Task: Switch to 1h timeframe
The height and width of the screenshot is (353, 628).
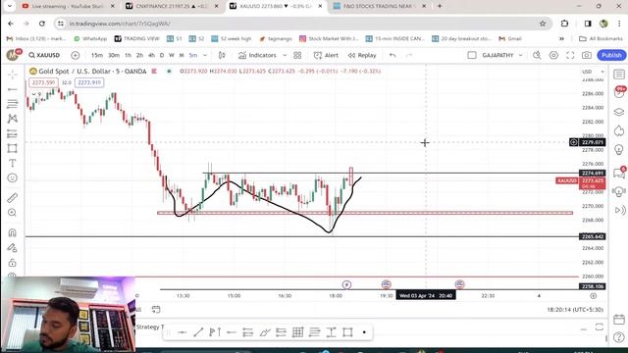Action: click(x=129, y=55)
